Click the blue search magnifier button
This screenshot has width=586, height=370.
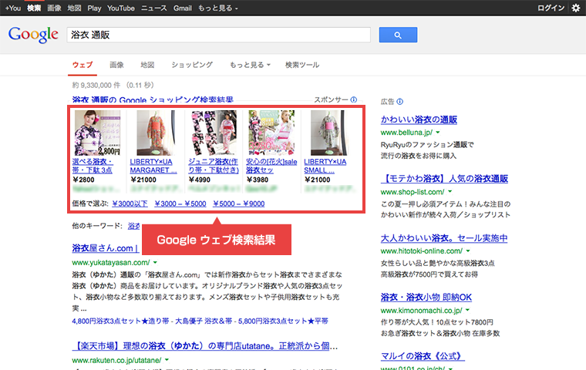click(x=398, y=35)
